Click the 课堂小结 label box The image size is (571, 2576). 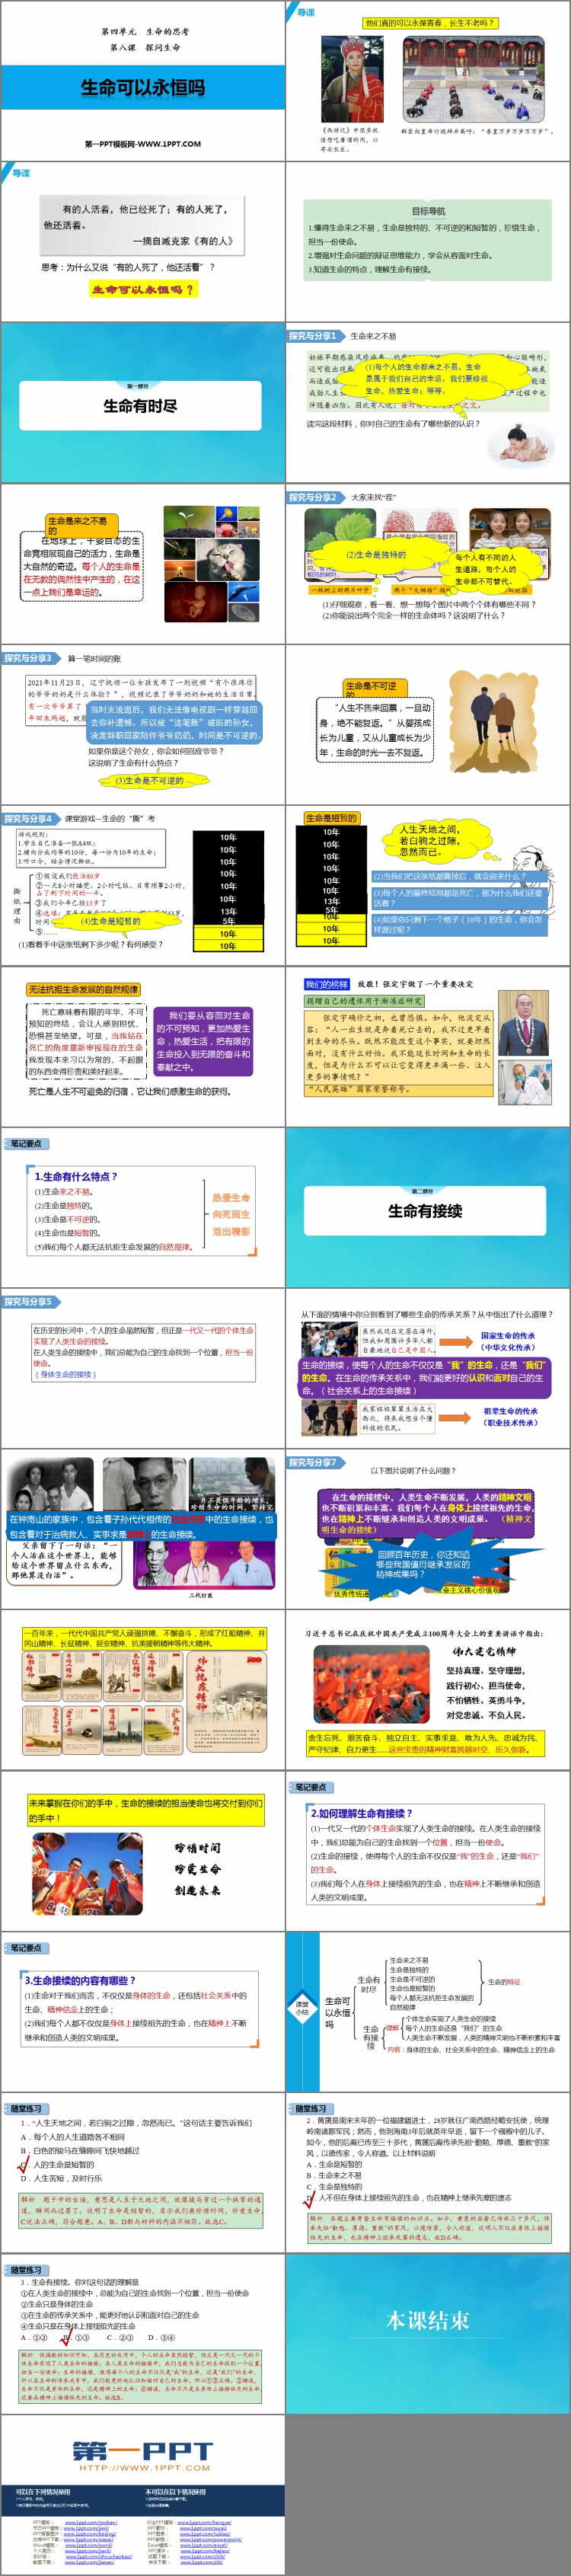pos(302,2007)
